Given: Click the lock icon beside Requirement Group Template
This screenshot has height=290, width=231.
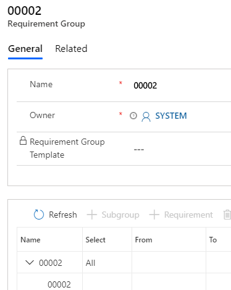Looking at the screenshot, I should pos(23,140).
